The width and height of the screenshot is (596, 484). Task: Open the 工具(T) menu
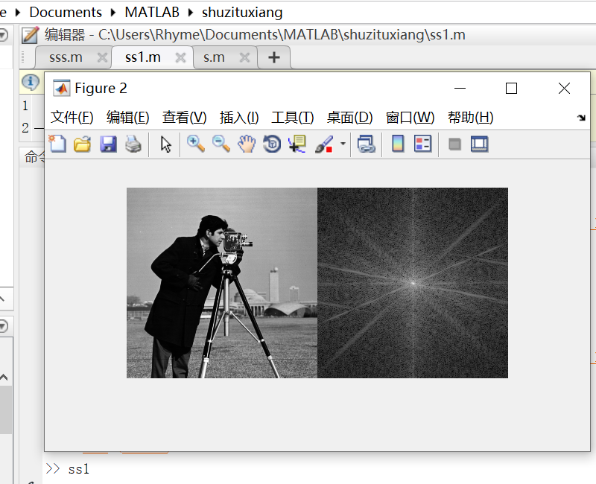pos(292,117)
